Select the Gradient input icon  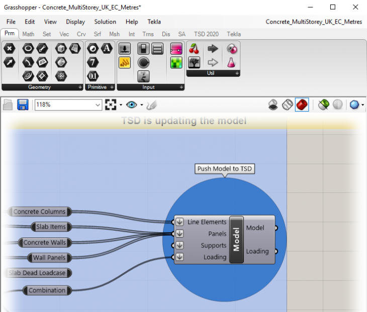pyautogui.click(x=176, y=49)
